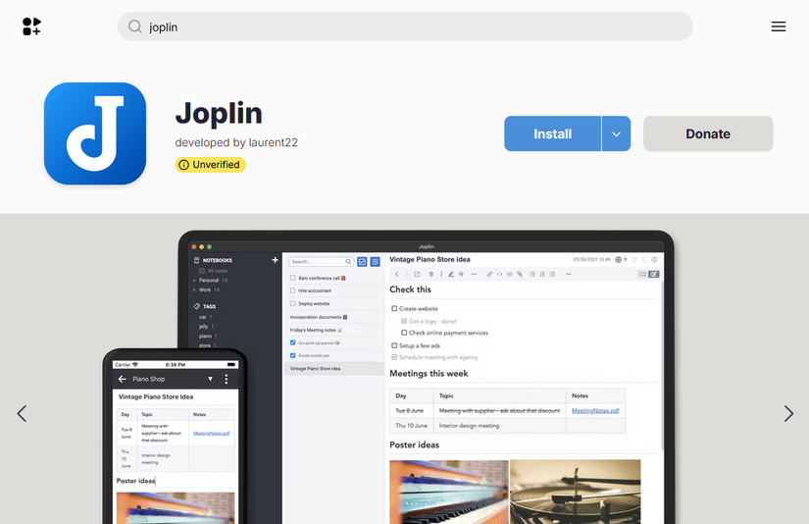809x524 pixels.
Task: Open the Donate button
Action: coord(708,133)
